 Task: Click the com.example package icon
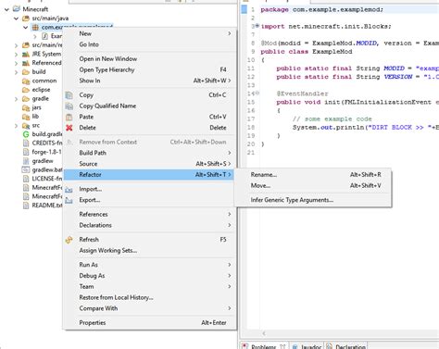tap(35, 27)
